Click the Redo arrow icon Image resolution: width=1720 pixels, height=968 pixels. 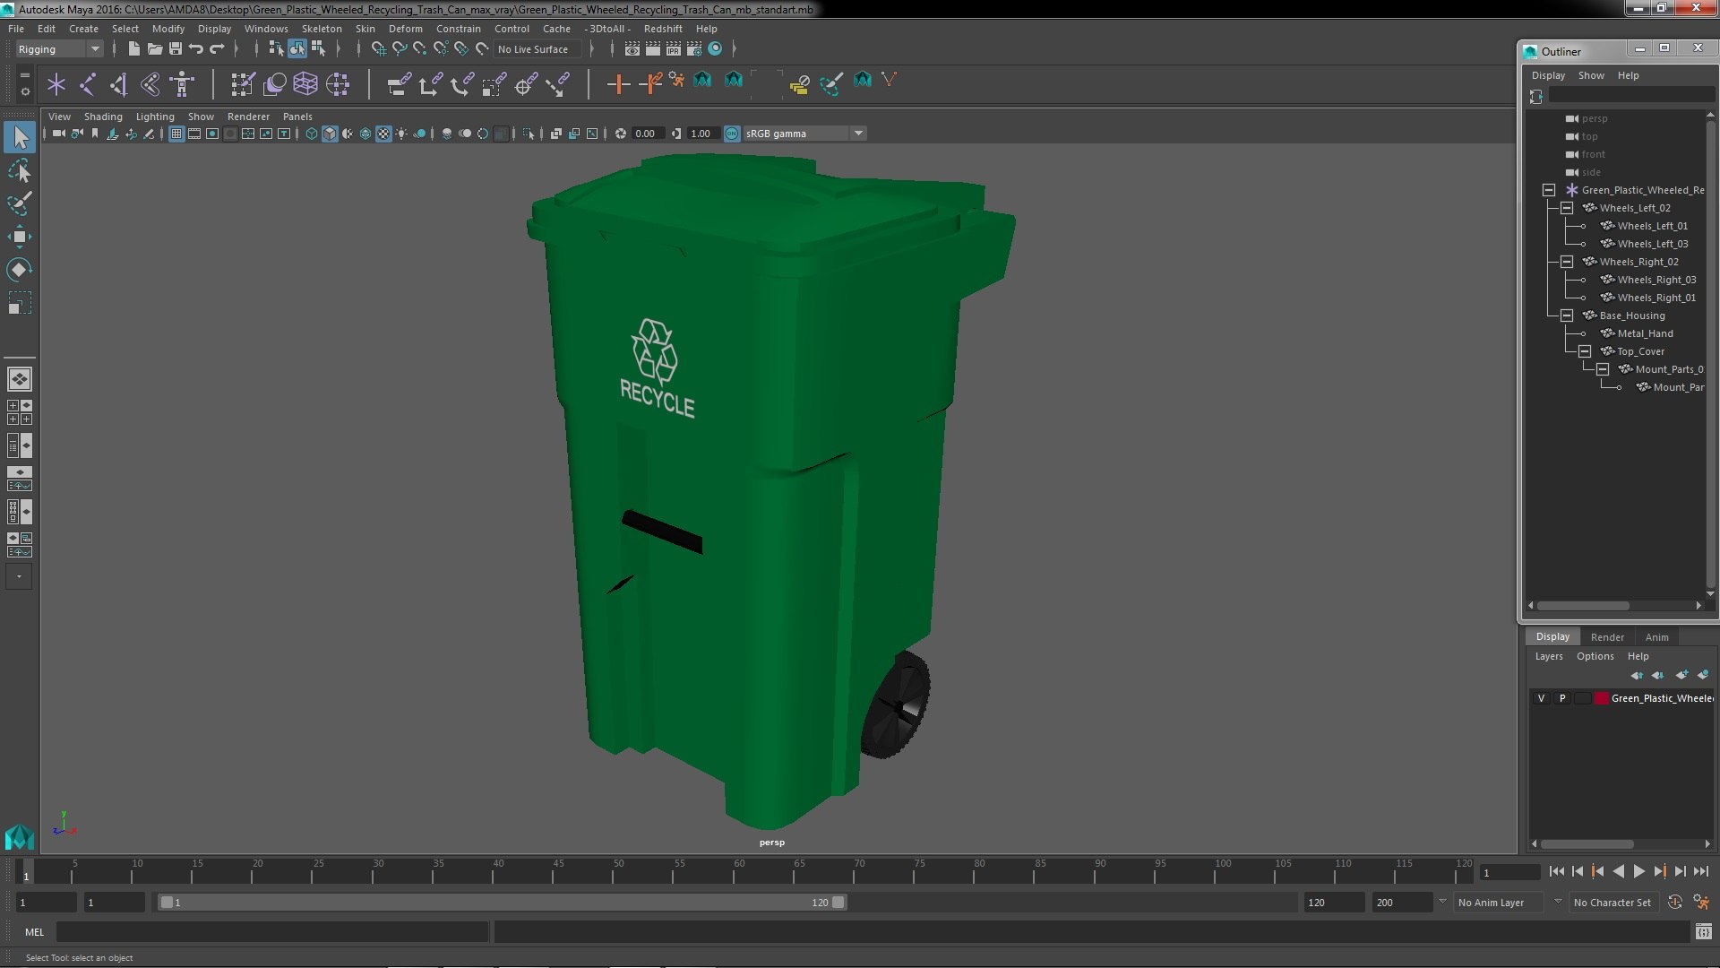(x=217, y=48)
